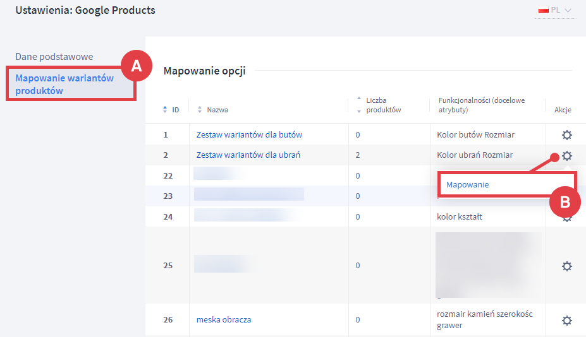Open gear actions for row ID 1
Image resolution: width=586 pixels, height=337 pixels.
coord(567,134)
